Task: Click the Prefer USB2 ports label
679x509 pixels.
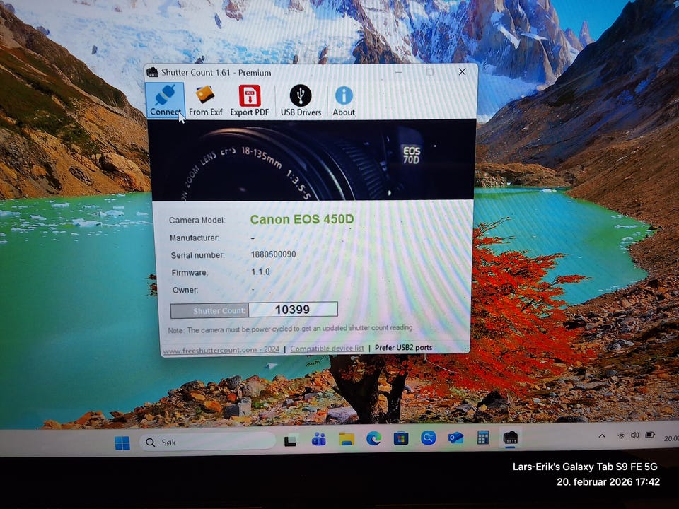Action: click(x=403, y=348)
